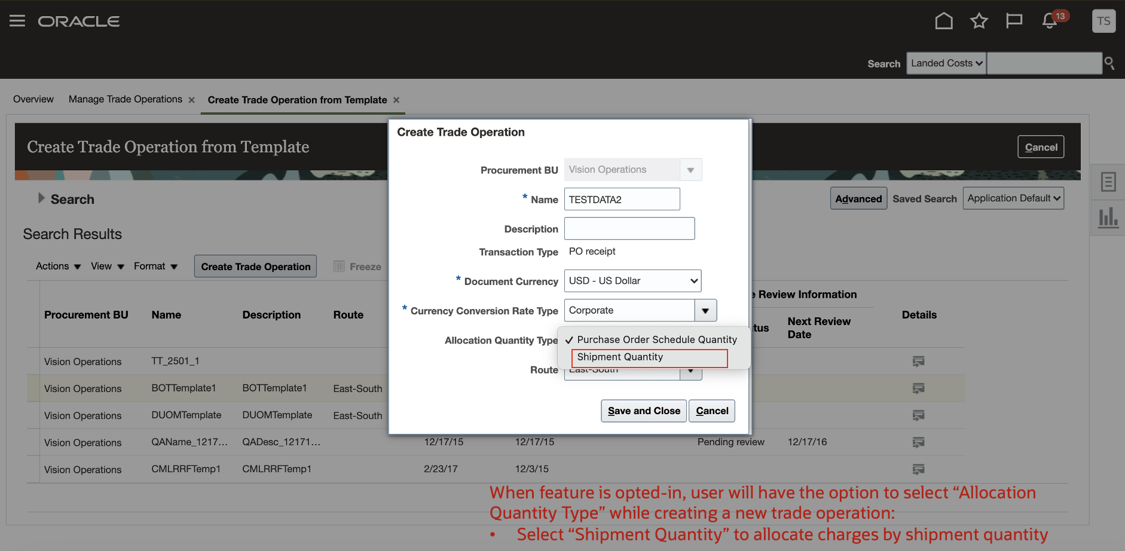This screenshot has width=1125, height=551.
Task: Open details icon for QAName_1217 row
Action: click(918, 442)
